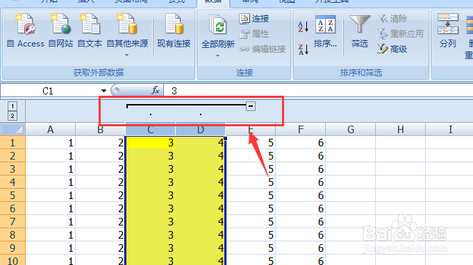Import data from text file (自文本)
This screenshot has height=265, width=473.
pyautogui.click(x=90, y=31)
